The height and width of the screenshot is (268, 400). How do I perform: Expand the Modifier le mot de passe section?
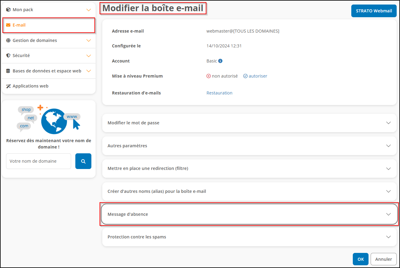click(249, 123)
